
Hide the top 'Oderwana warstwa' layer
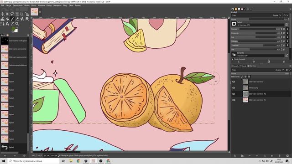coord(234,82)
